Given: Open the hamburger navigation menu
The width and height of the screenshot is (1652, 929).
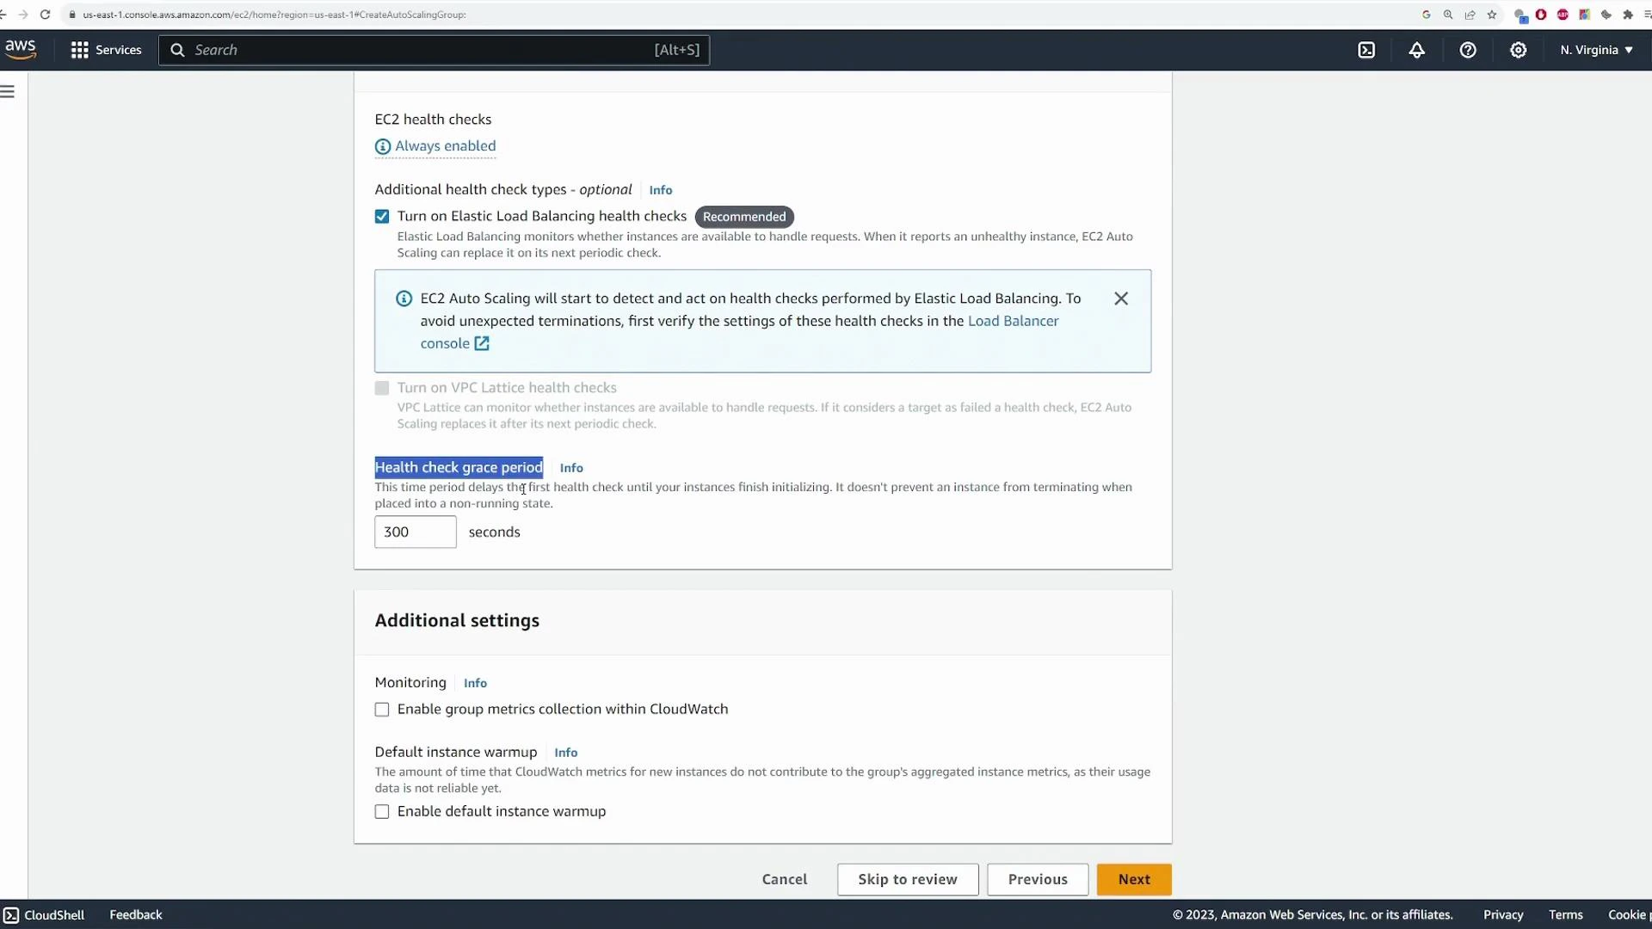Looking at the screenshot, I should tap(9, 90).
